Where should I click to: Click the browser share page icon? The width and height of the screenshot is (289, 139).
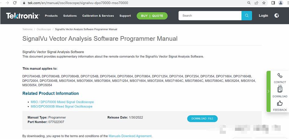pos(256,3)
